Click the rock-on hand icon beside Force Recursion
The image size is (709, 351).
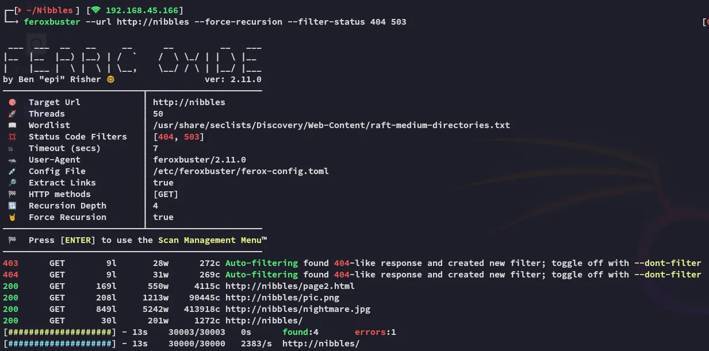[x=12, y=217]
